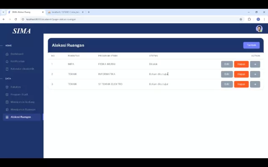The image size is (268, 167).
Task: Open the Chrome three-dot menu
Action: coord(264,19)
